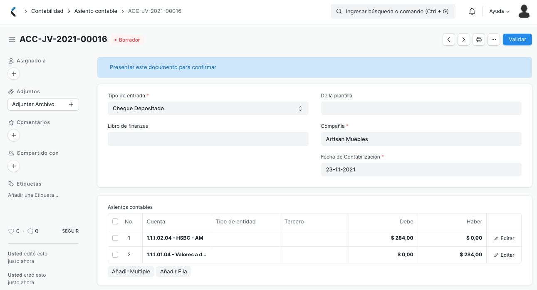Click the ACC-JV-2021-00016 document title

coord(63,39)
